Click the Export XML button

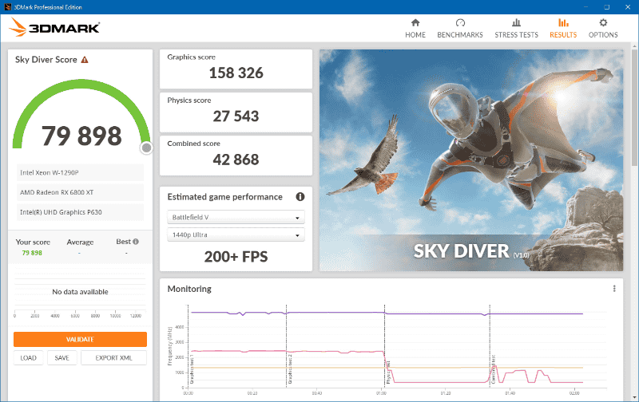click(113, 357)
